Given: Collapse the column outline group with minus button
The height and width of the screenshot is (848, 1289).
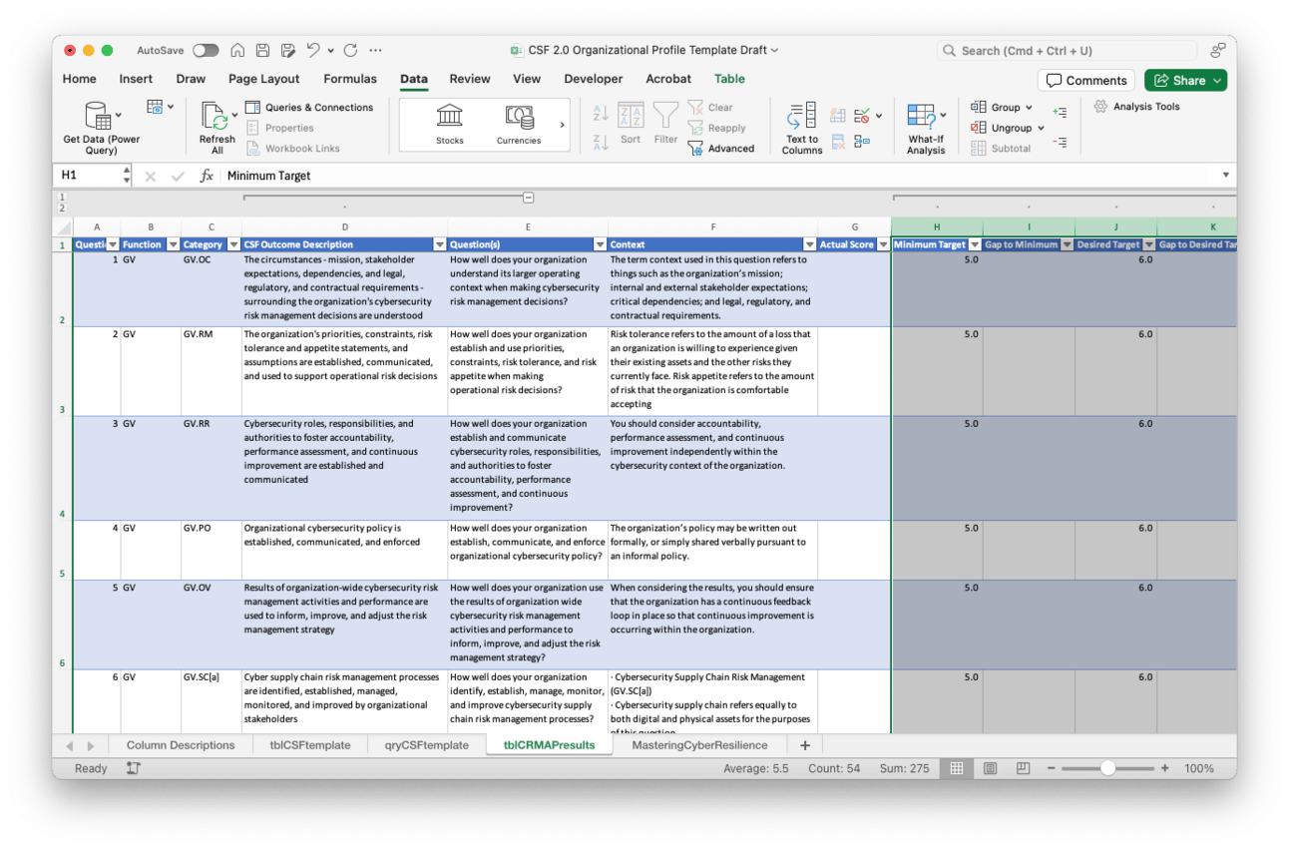Looking at the screenshot, I should click(x=529, y=198).
